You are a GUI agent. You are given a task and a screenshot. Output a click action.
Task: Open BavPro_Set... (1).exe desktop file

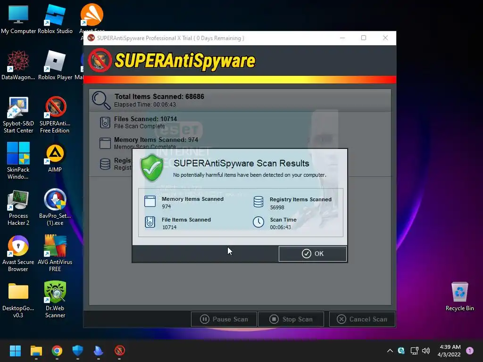tap(55, 207)
